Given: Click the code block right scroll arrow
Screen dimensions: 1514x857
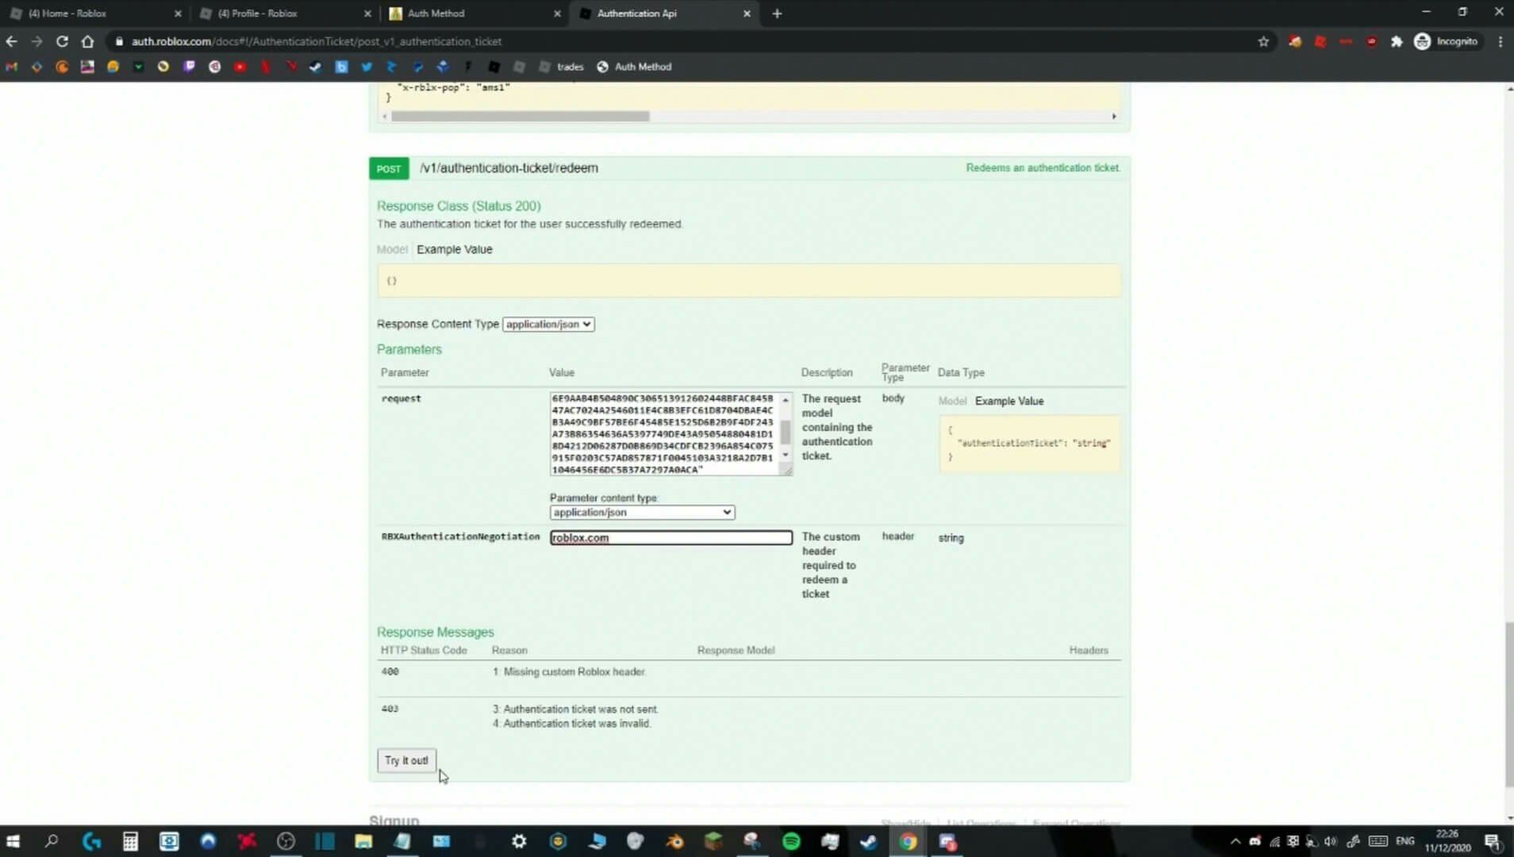Looking at the screenshot, I should (1114, 117).
